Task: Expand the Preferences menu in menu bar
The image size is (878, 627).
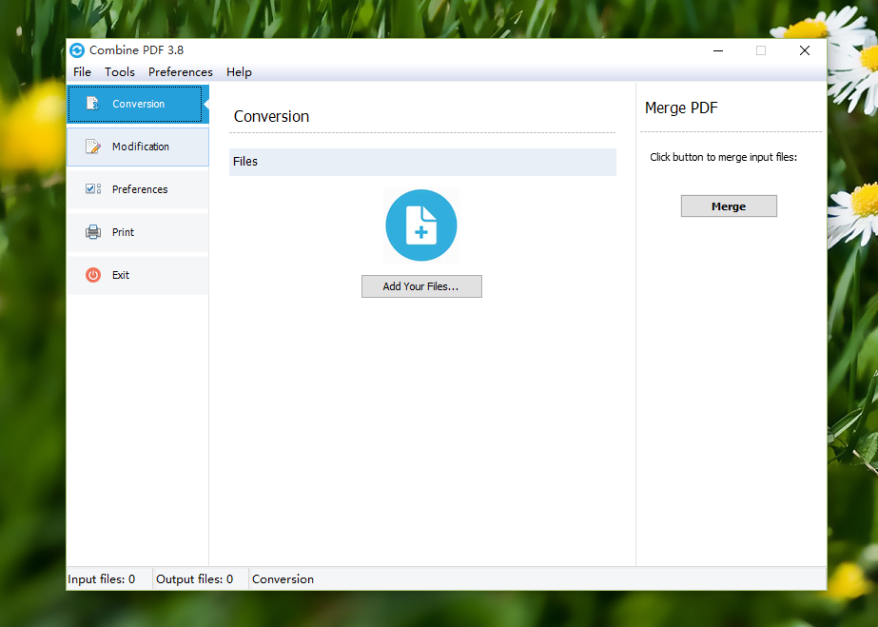Action: [x=181, y=72]
